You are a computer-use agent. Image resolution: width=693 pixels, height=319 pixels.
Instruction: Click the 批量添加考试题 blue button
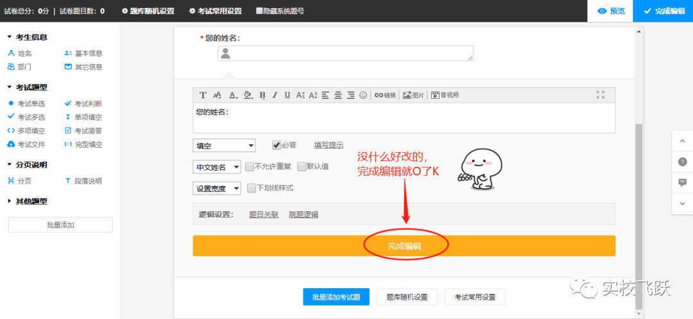336,297
